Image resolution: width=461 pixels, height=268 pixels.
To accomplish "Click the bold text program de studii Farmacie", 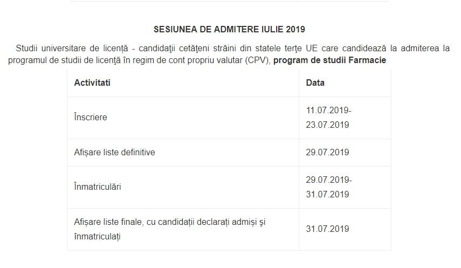I will coord(329,60).
